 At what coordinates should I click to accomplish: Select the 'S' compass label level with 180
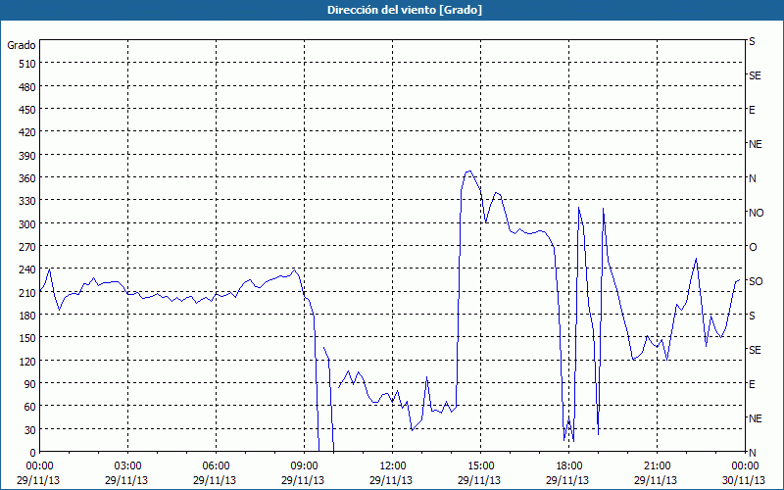point(752,316)
